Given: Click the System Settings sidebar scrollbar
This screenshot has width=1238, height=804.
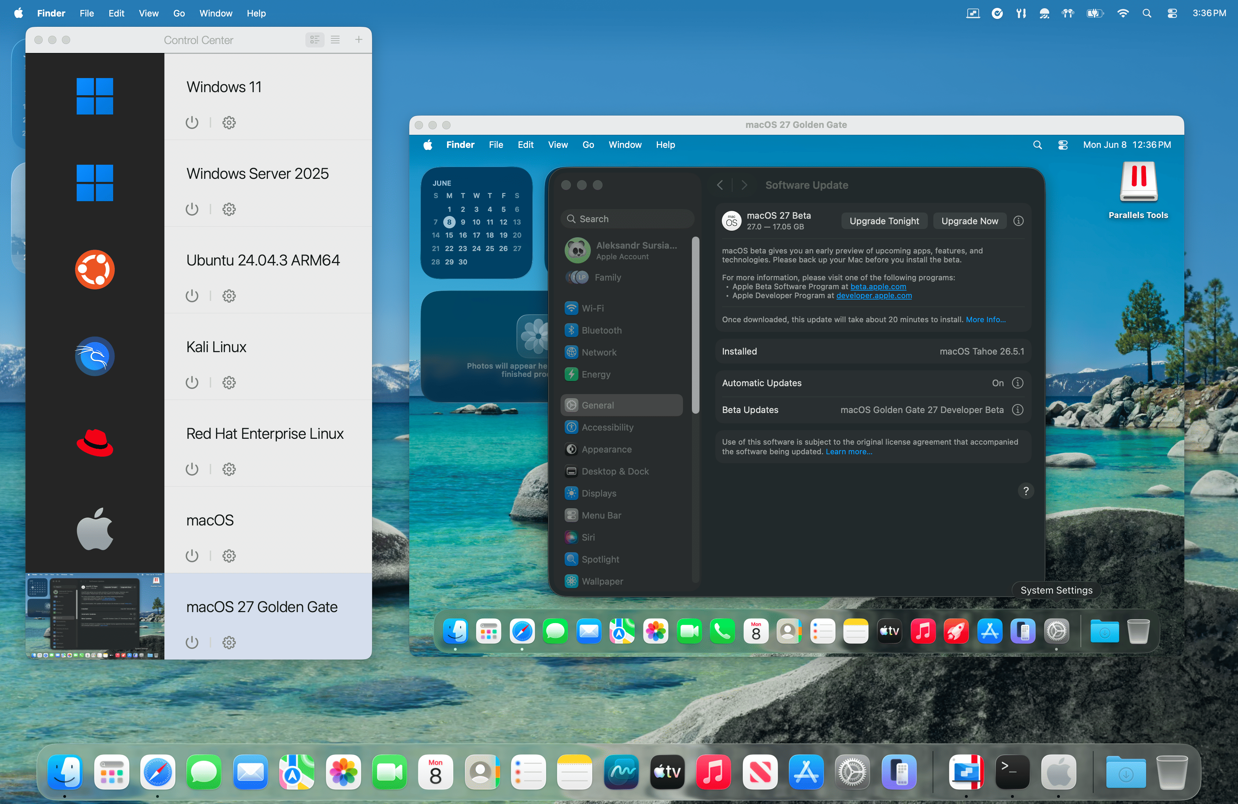Looking at the screenshot, I should pyautogui.click(x=695, y=326).
